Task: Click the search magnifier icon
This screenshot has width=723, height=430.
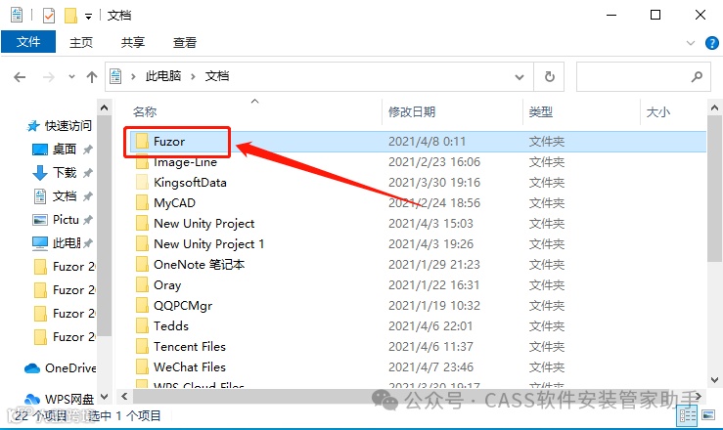Action: [x=697, y=76]
